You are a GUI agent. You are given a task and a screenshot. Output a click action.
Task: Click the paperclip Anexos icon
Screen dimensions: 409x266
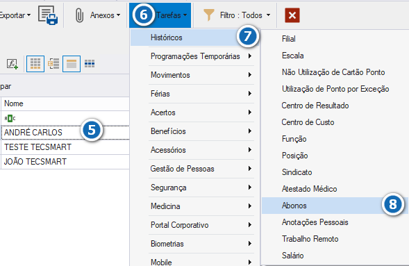[79, 15]
